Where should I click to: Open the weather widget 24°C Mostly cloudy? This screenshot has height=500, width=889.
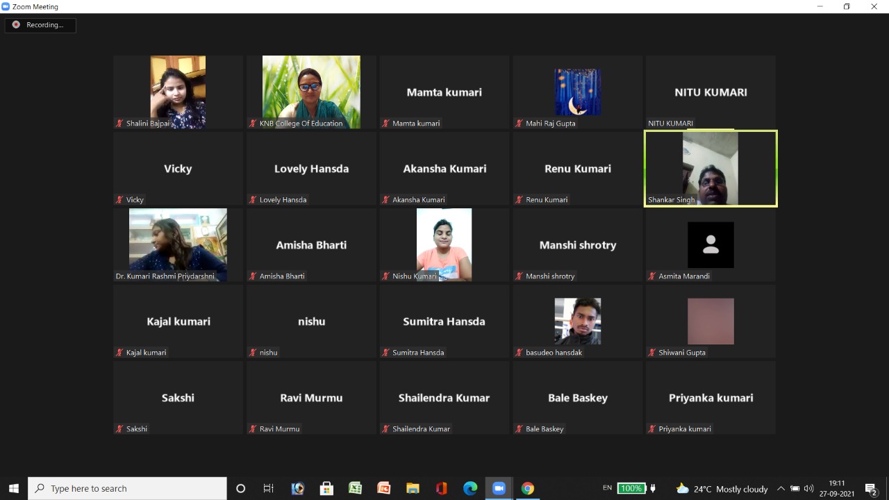722,488
